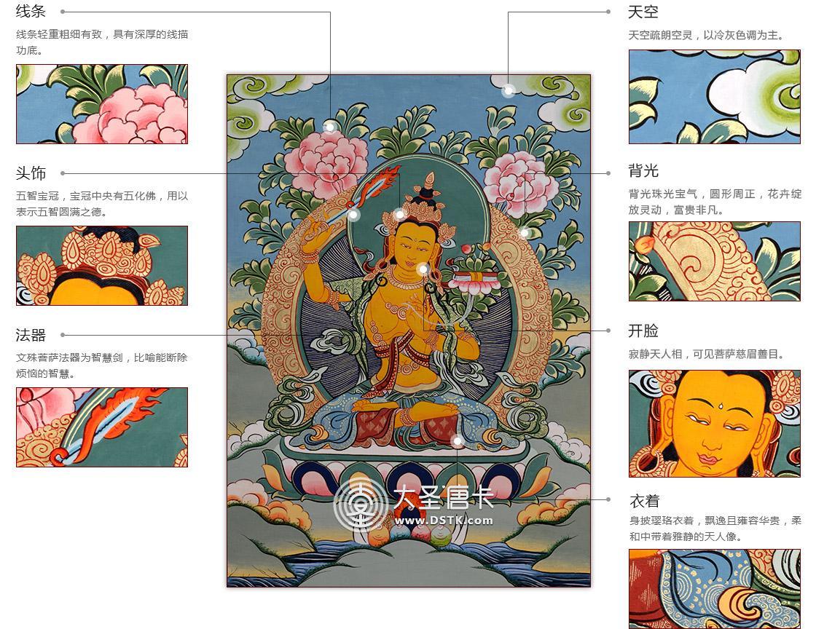Click the 衣着 heading label

pyautogui.click(x=644, y=501)
